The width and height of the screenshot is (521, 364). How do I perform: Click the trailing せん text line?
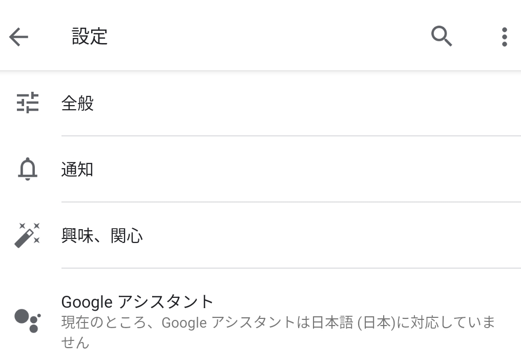click(x=75, y=342)
